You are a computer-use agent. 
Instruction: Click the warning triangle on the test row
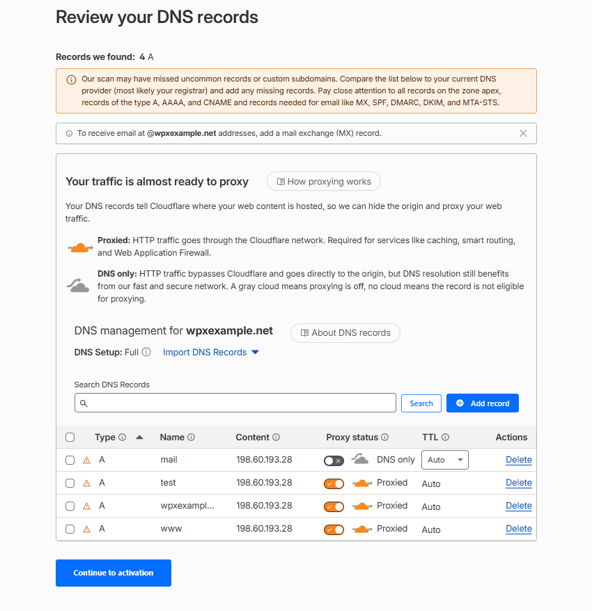coord(86,484)
